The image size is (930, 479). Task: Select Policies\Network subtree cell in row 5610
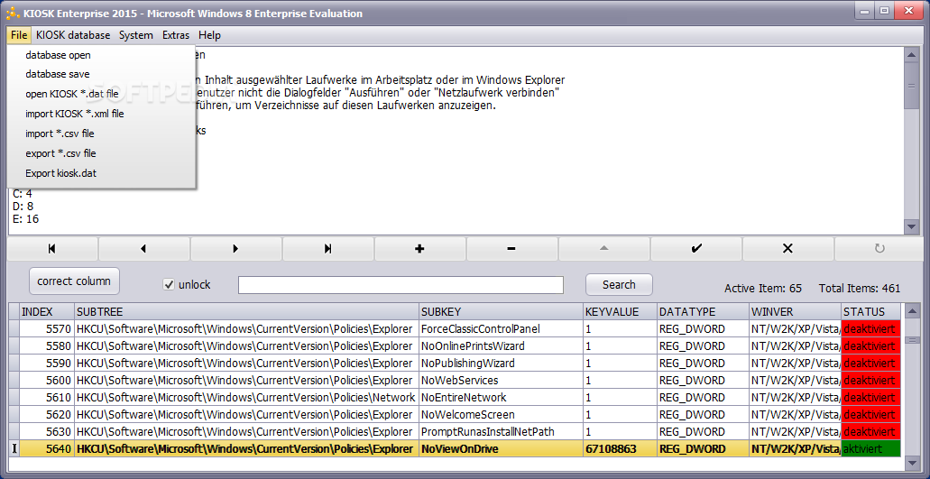click(x=247, y=397)
